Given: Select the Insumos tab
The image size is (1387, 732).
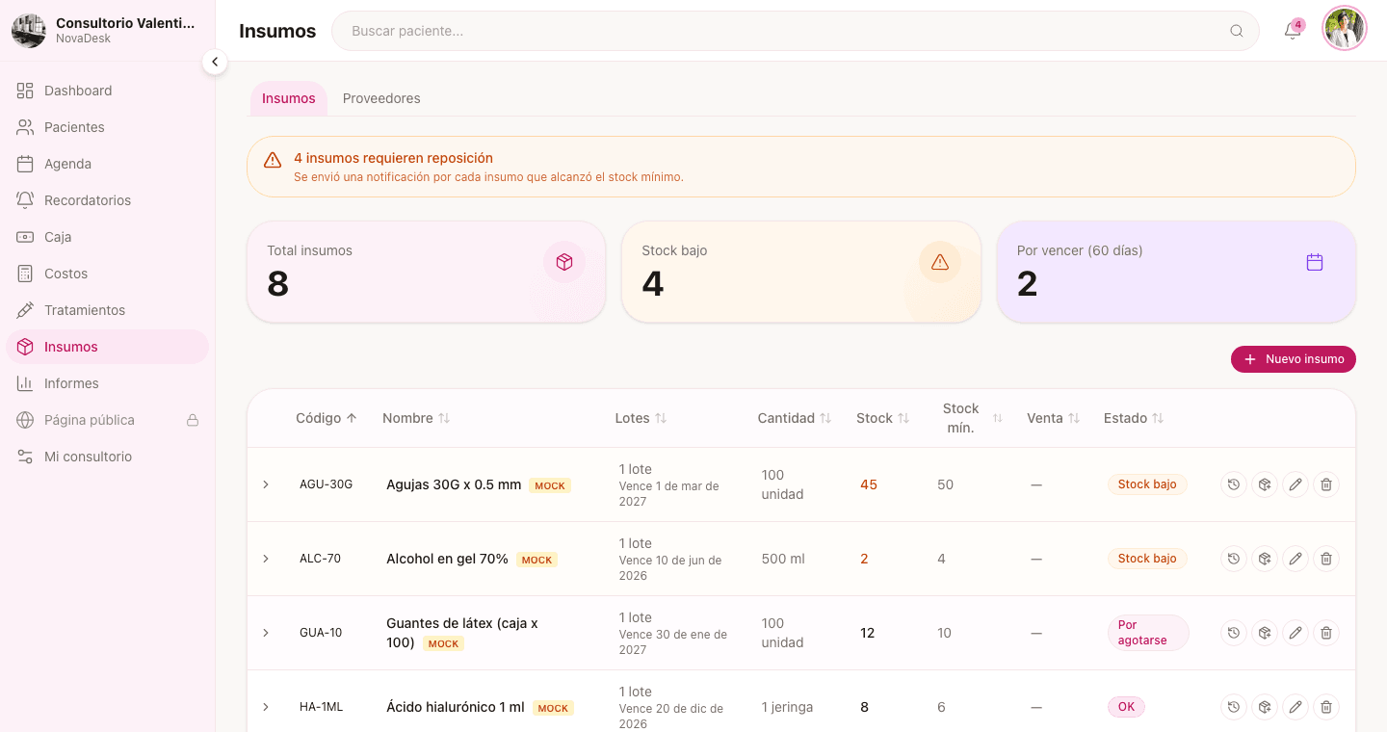Looking at the screenshot, I should [289, 98].
